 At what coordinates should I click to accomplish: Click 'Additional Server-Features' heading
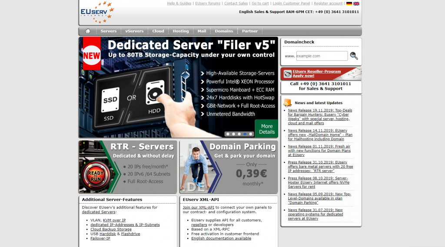coord(112,199)
